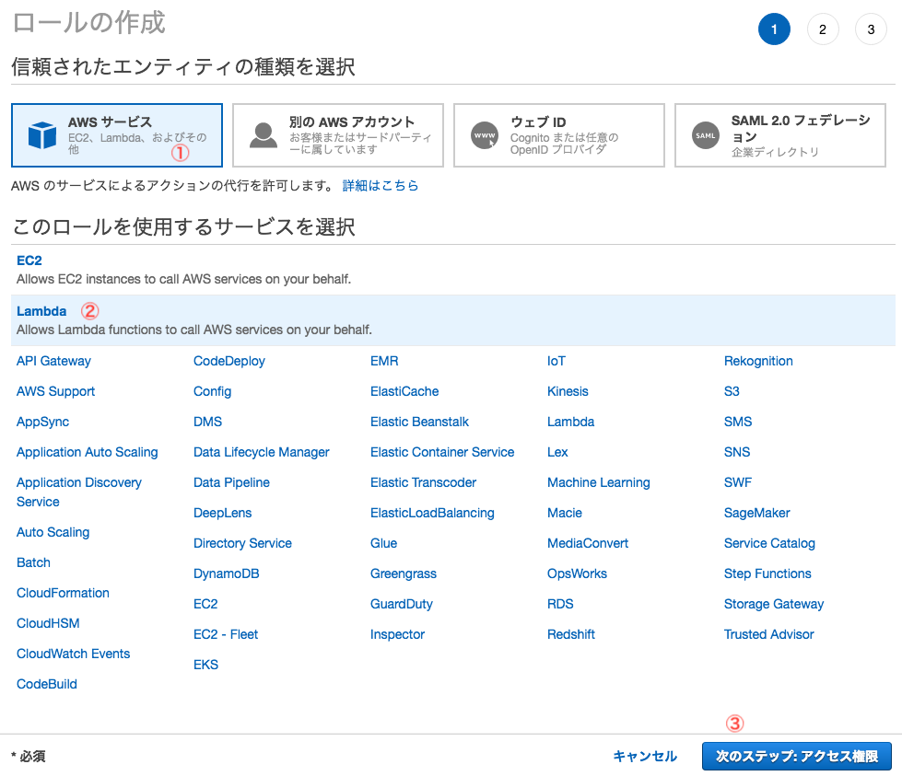The height and width of the screenshot is (776, 902).
Task: Select DynamoDB service
Action: (226, 574)
